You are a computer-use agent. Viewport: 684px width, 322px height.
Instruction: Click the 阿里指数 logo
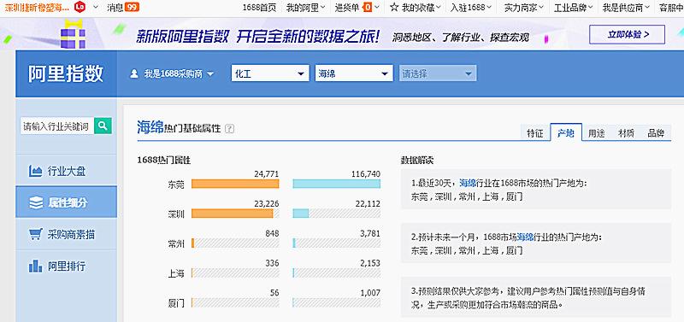(66, 73)
